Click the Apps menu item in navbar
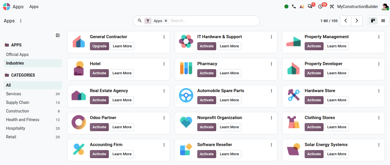 coord(34,7)
